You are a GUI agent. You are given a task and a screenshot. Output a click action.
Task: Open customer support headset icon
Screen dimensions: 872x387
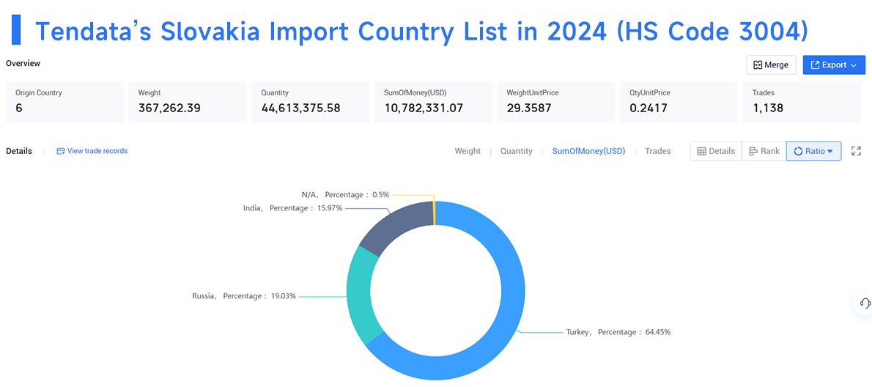(865, 303)
